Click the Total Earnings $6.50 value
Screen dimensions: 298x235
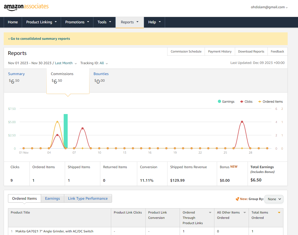pos(256,180)
